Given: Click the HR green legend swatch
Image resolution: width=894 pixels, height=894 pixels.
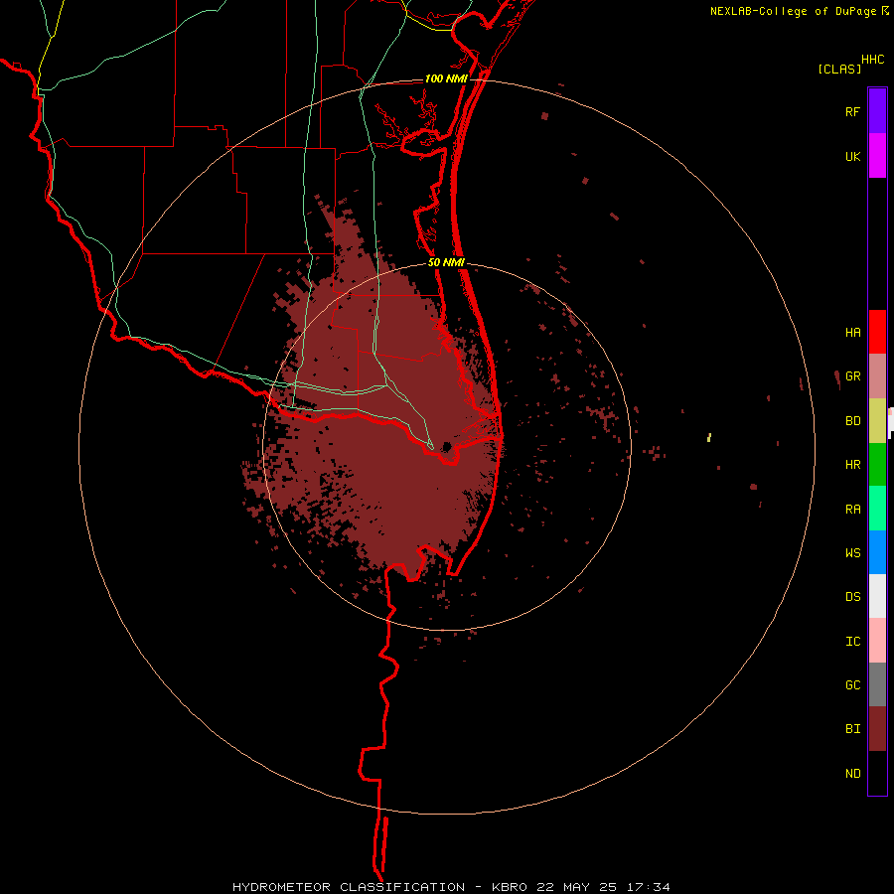Looking at the screenshot, I should pyautogui.click(x=877, y=465).
